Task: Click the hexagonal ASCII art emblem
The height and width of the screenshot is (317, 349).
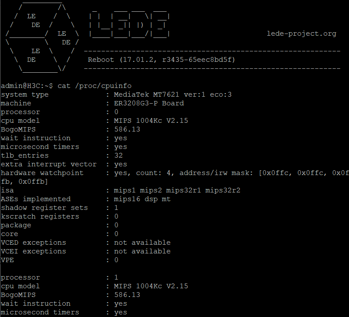Action: (42, 38)
